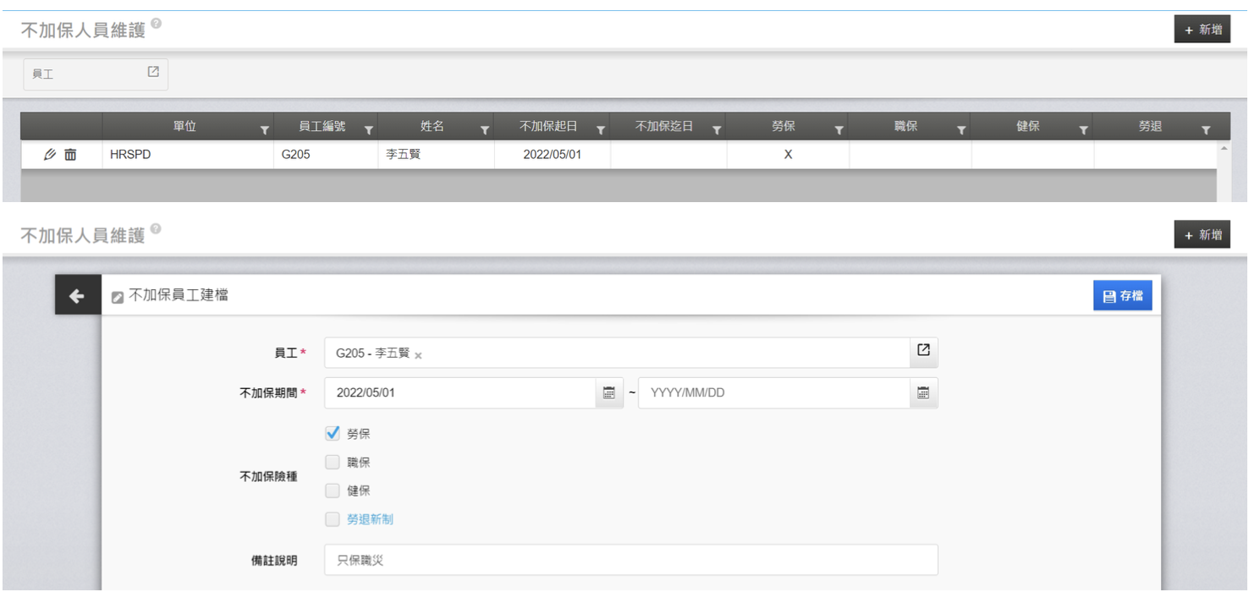The height and width of the screenshot is (592, 1249).
Task: Open filter dropdown on 員工編號 column
Action: pyautogui.click(x=368, y=130)
